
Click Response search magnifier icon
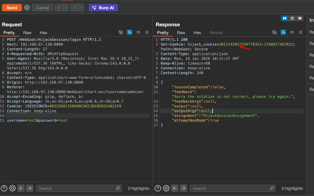click(x=272, y=188)
